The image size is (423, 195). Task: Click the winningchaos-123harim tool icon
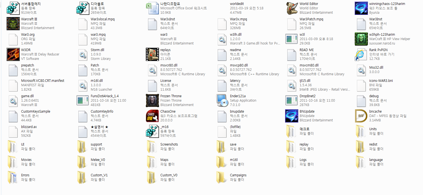click(361, 8)
